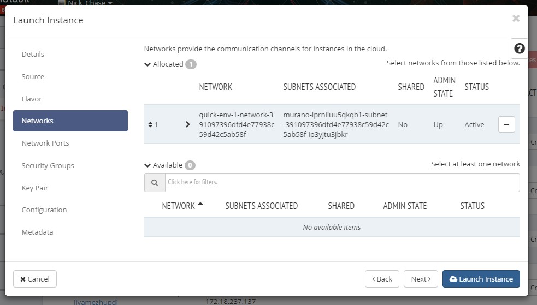This screenshot has width=537, height=305.
Task: Open the Nick Chase user menu behind dialog
Action: tap(86, 3)
